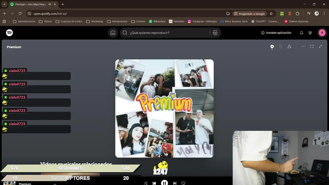Pause the current song
This screenshot has width=329, height=185.
click(164, 183)
